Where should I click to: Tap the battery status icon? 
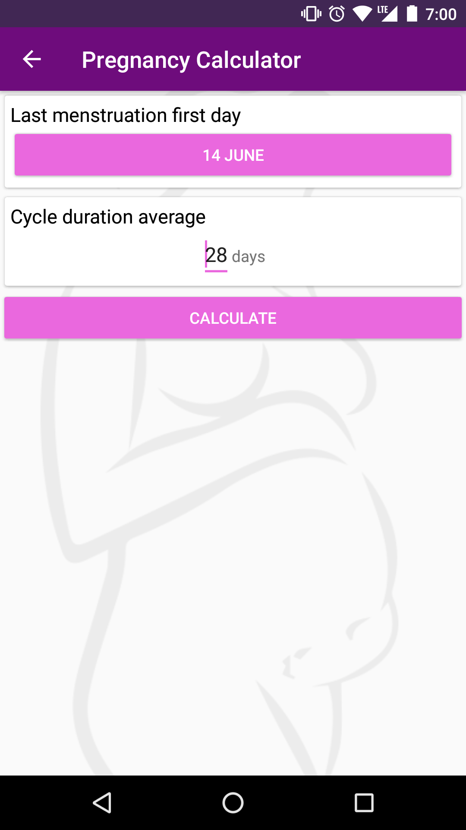(x=412, y=13)
